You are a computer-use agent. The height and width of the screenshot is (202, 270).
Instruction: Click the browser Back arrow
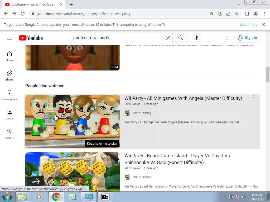(x=6, y=14)
